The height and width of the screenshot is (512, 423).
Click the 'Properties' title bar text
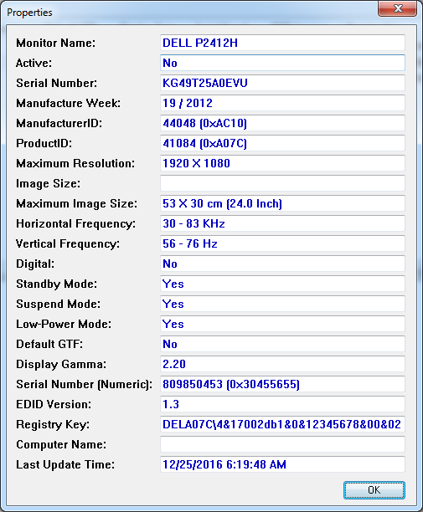[x=29, y=13]
